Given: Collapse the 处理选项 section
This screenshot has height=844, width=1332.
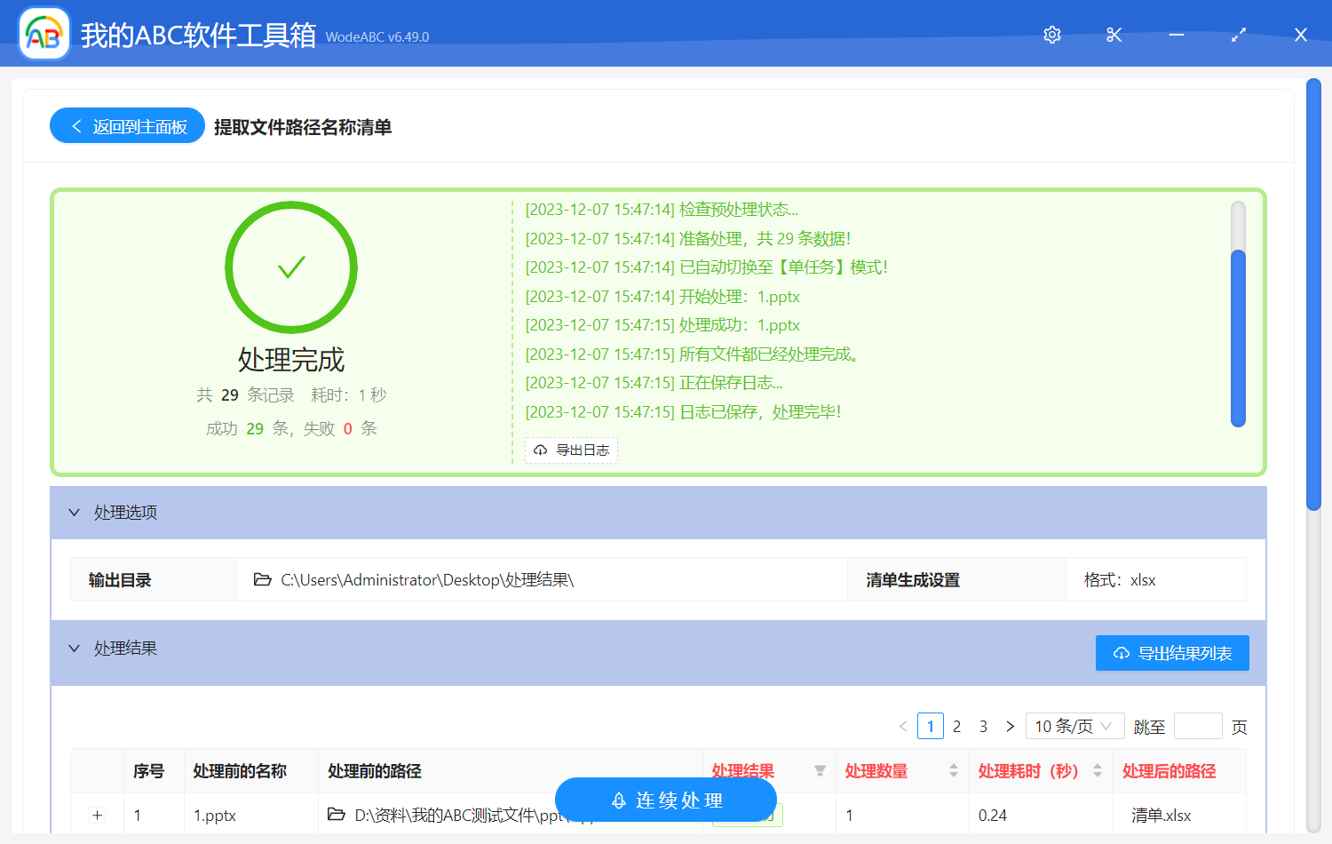Looking at the screenshot, I should pos(75,513).
